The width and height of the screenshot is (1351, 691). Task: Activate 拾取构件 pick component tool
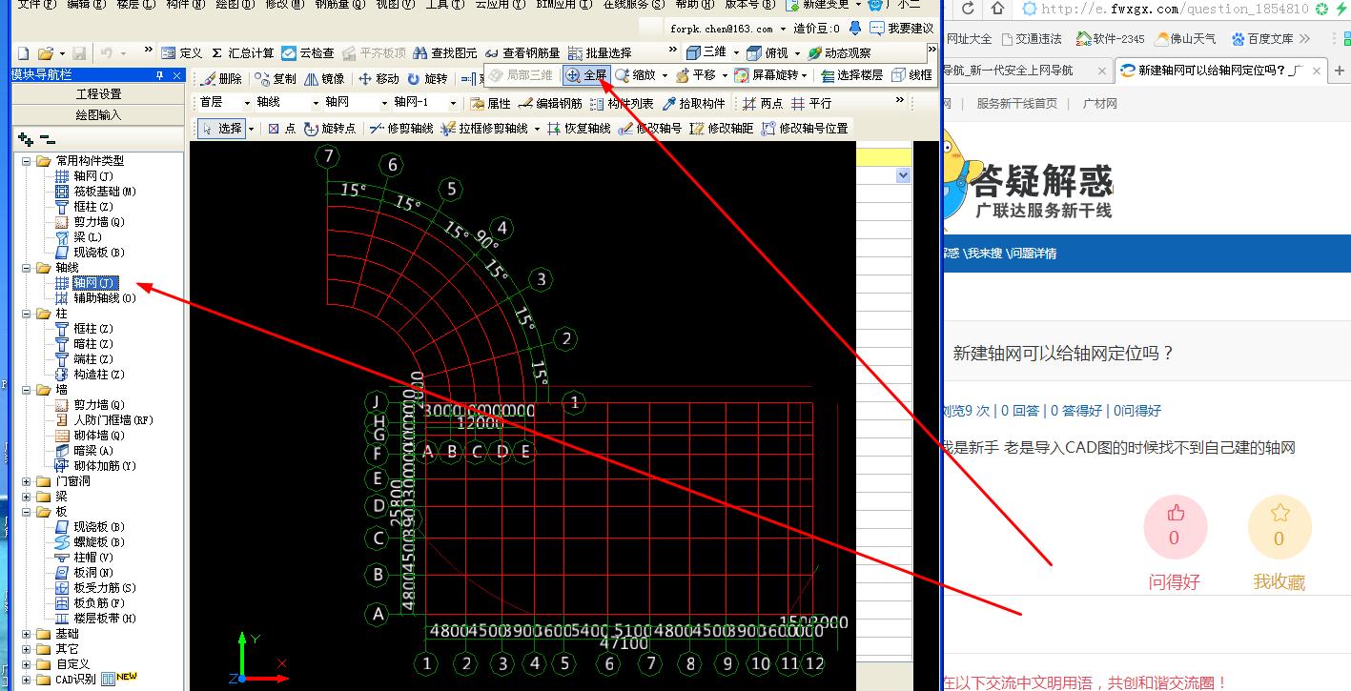[x=693, y=104]
